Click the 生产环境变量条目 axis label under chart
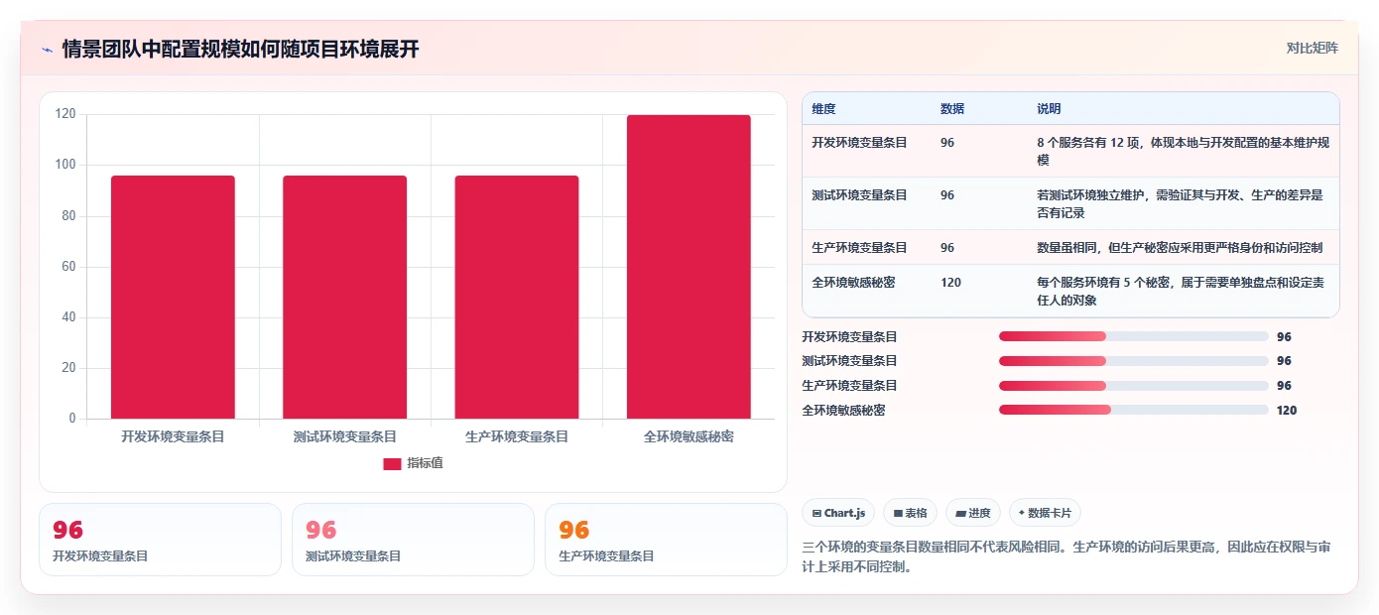 coord(517,436)
